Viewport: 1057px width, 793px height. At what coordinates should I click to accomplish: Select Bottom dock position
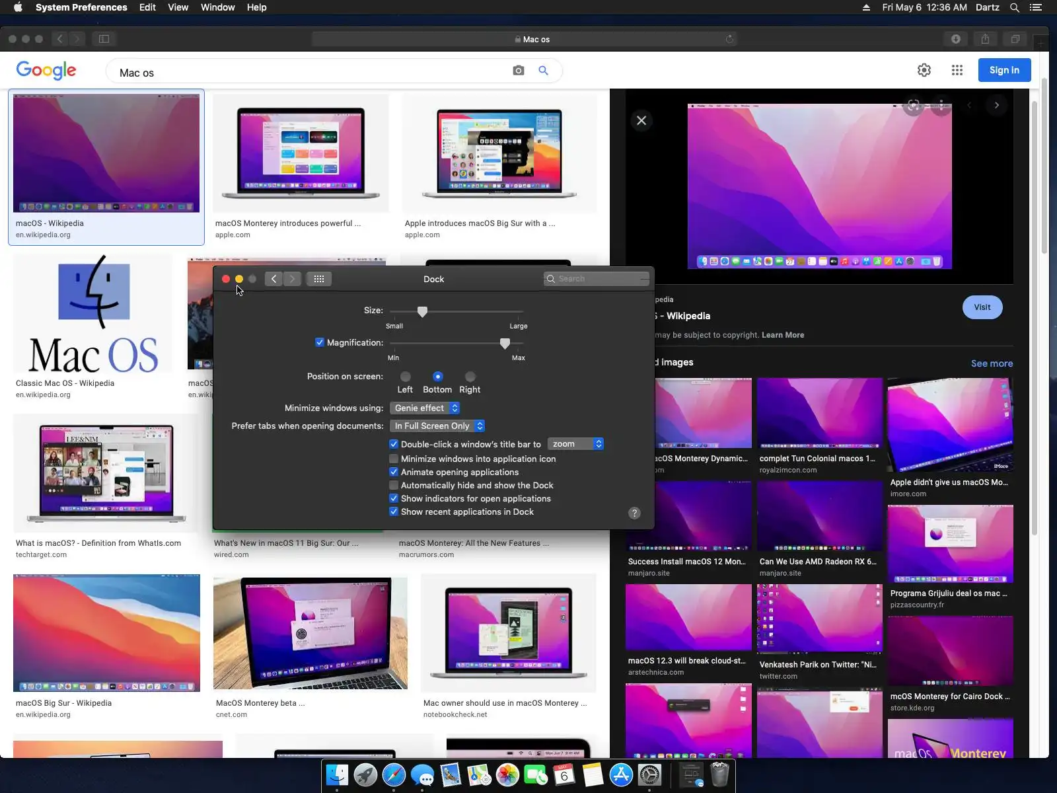tap(438, 377)
